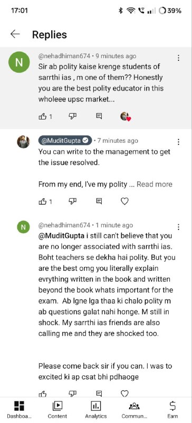This screenshot has height=423, width=192.
Task: Like the first comment by nehadhiman674
Action: 43,116
